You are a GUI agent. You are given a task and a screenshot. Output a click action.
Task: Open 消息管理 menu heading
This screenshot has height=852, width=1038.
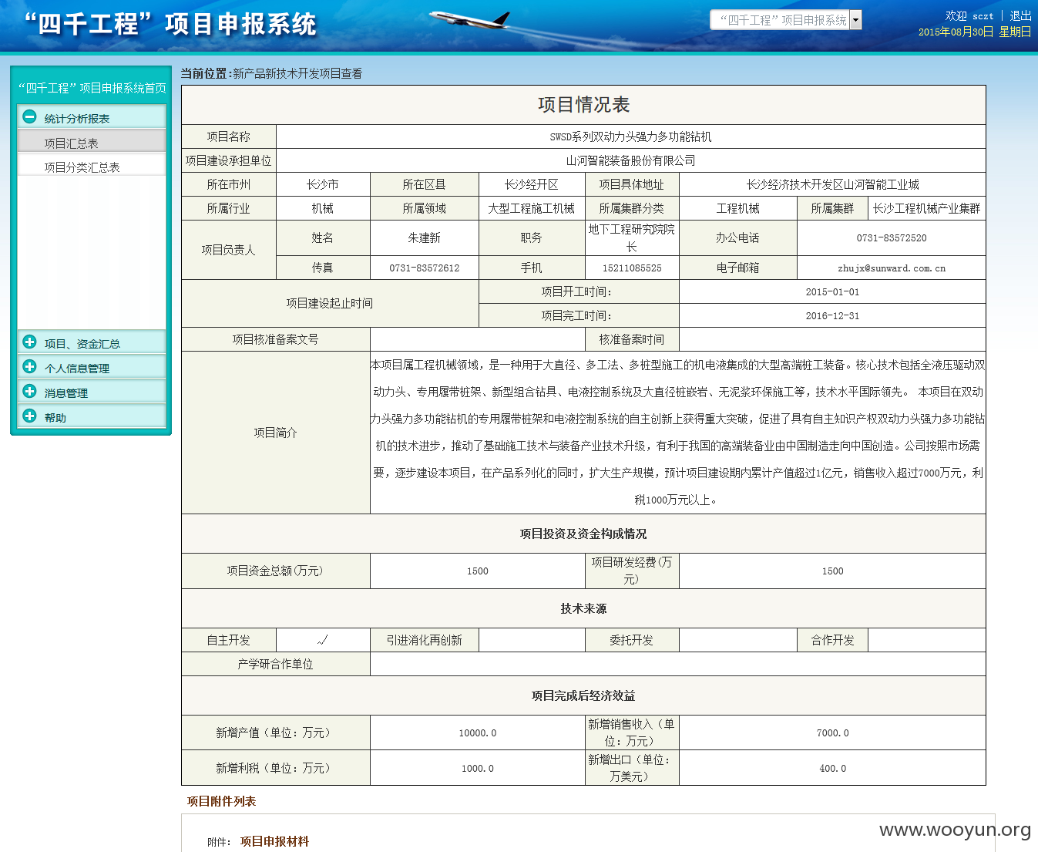92,392
